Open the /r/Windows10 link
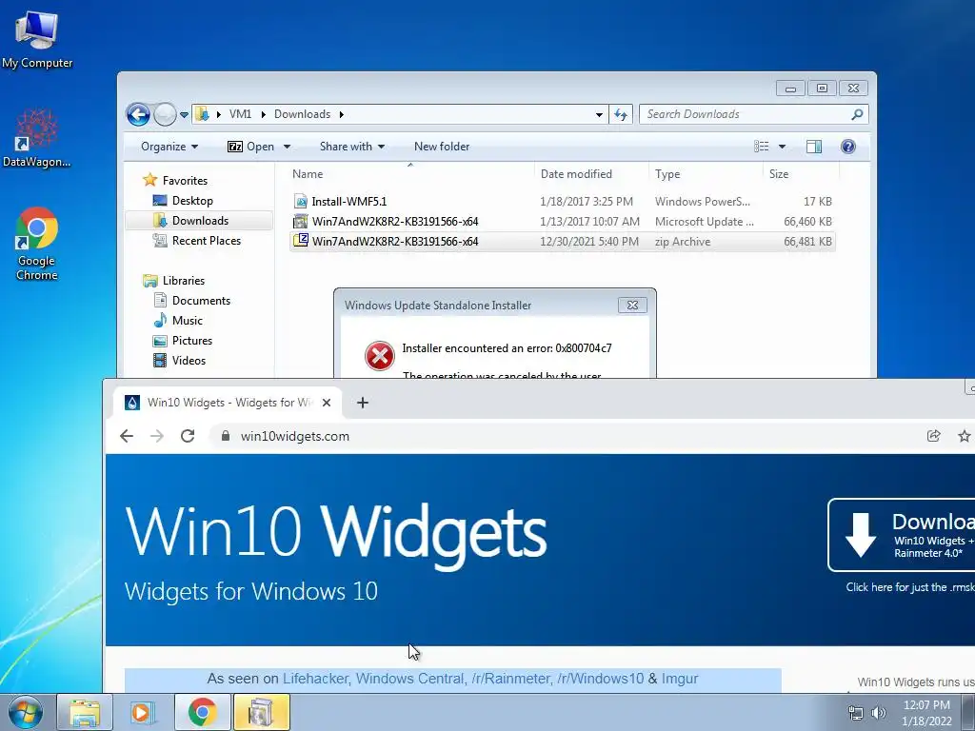The image size is (975, 731). [x=600, y=679]
